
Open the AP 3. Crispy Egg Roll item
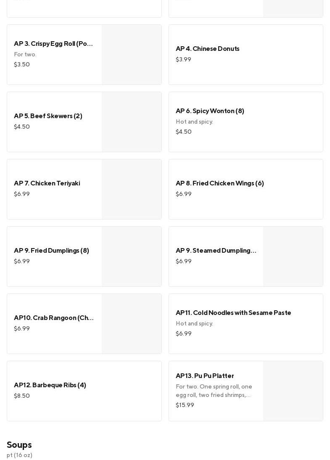[x=53, y=44]
